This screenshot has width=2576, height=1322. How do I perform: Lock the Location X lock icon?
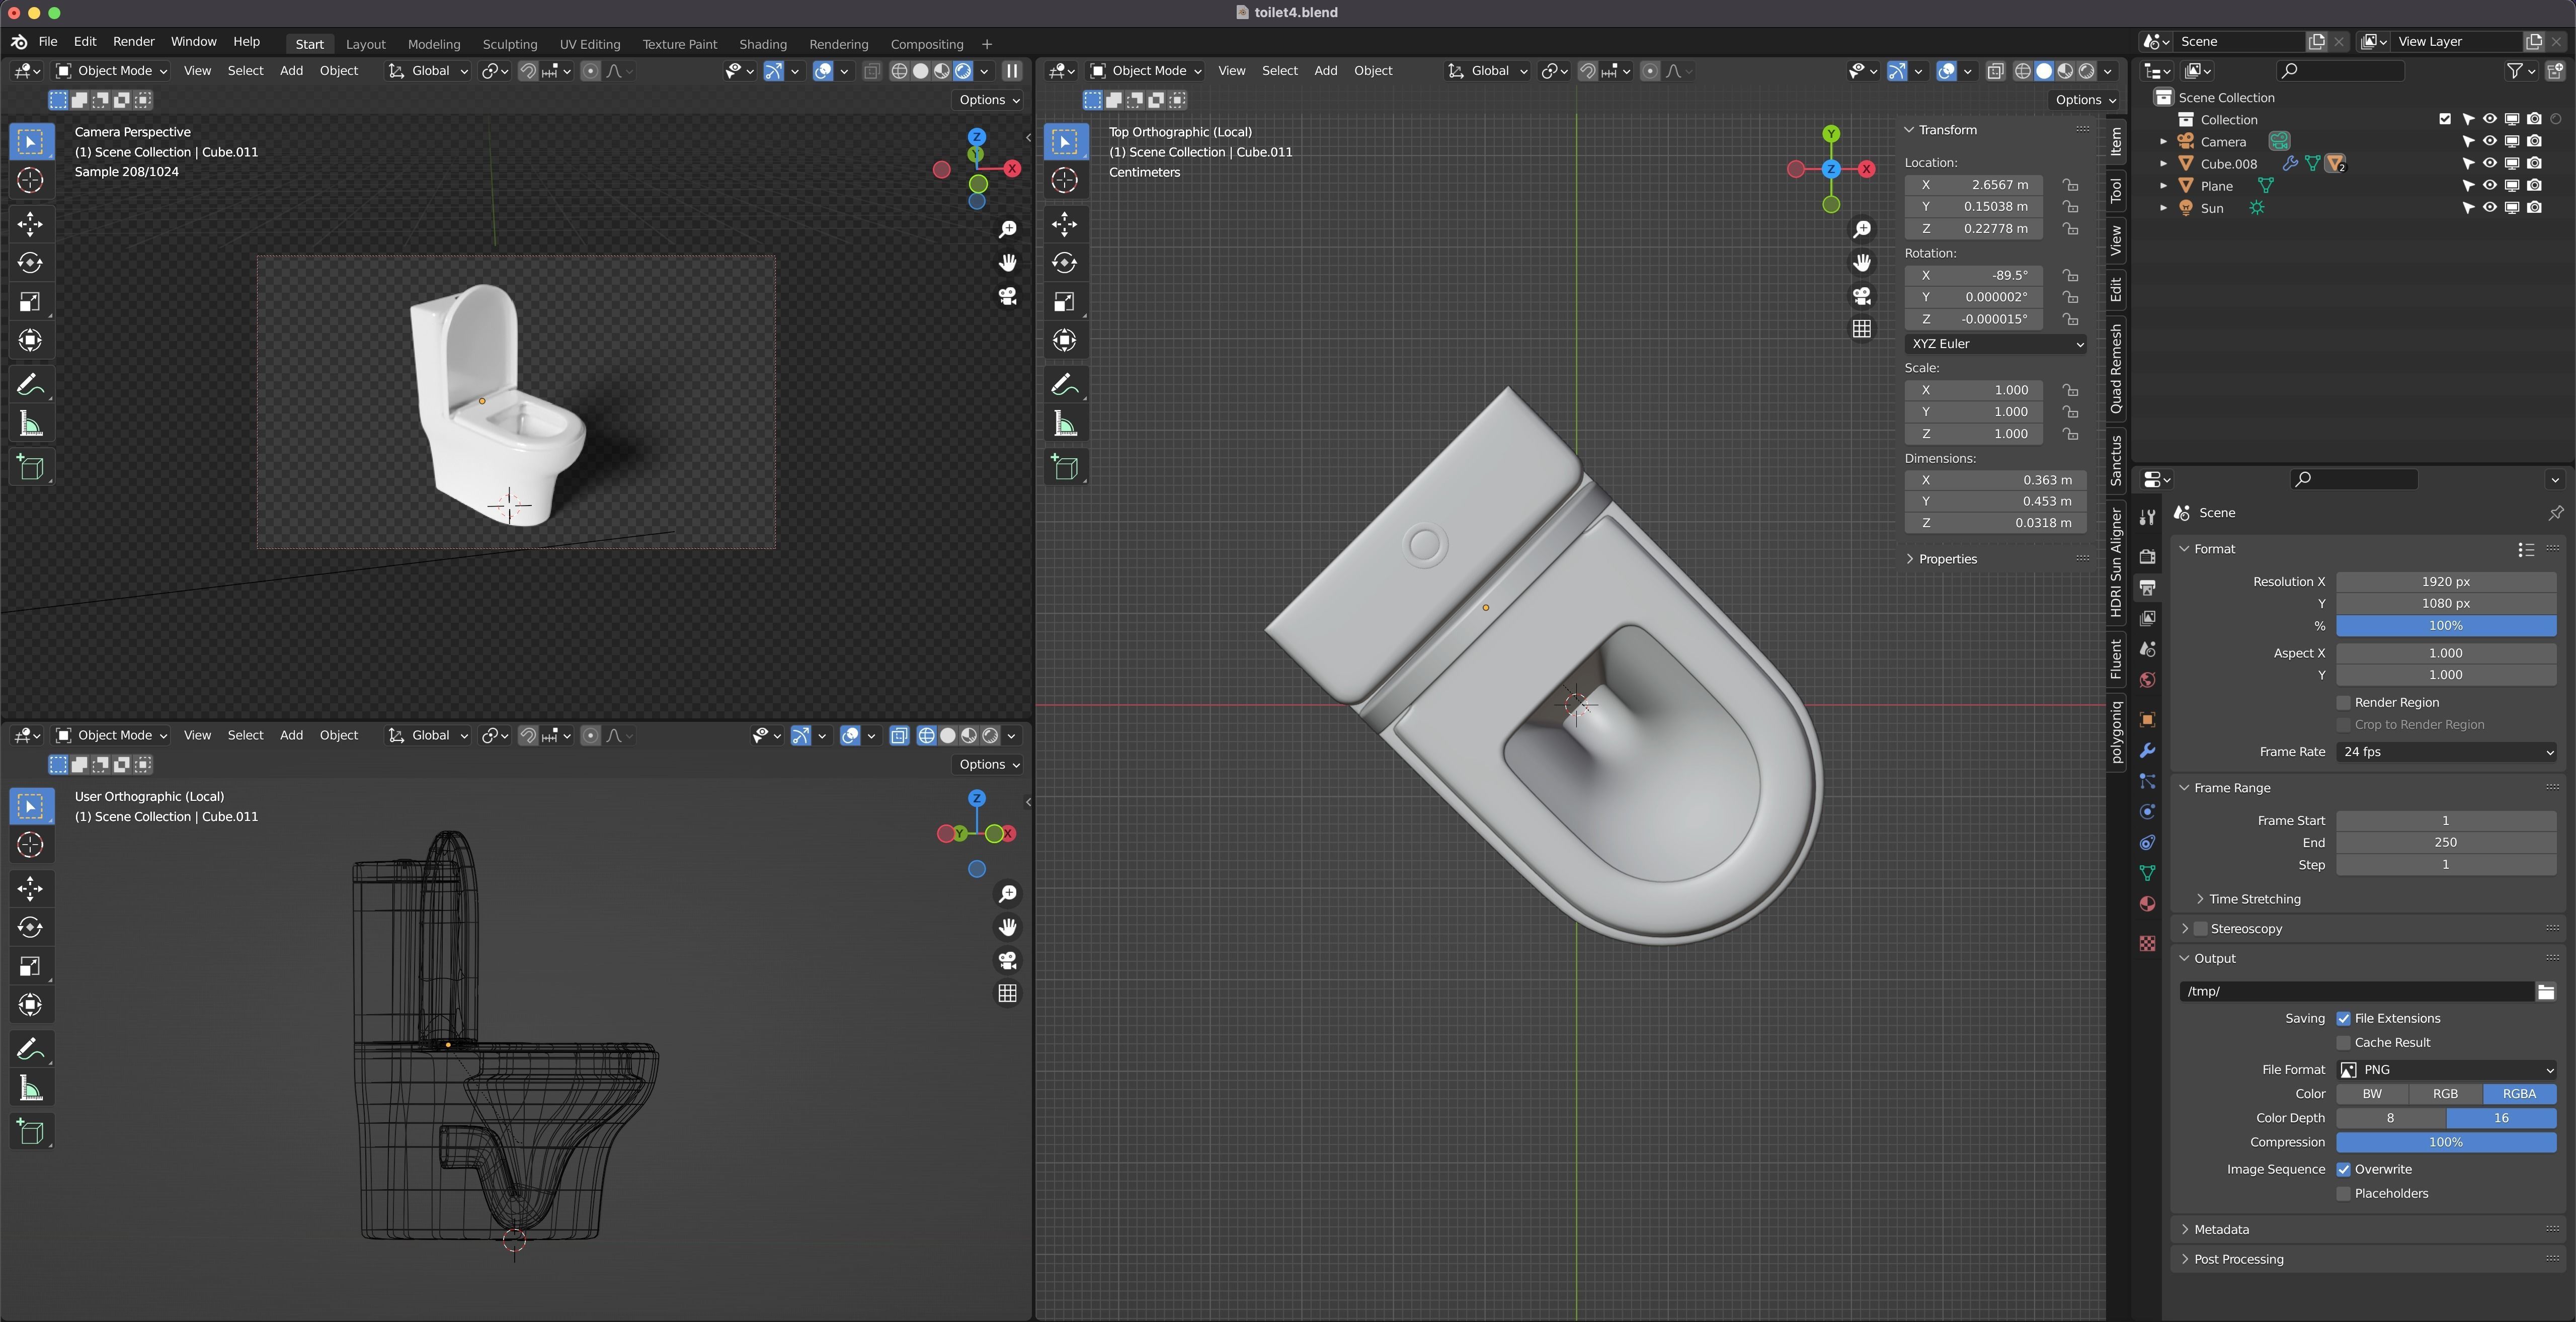pyautogui.click(x=2070, y=185)
